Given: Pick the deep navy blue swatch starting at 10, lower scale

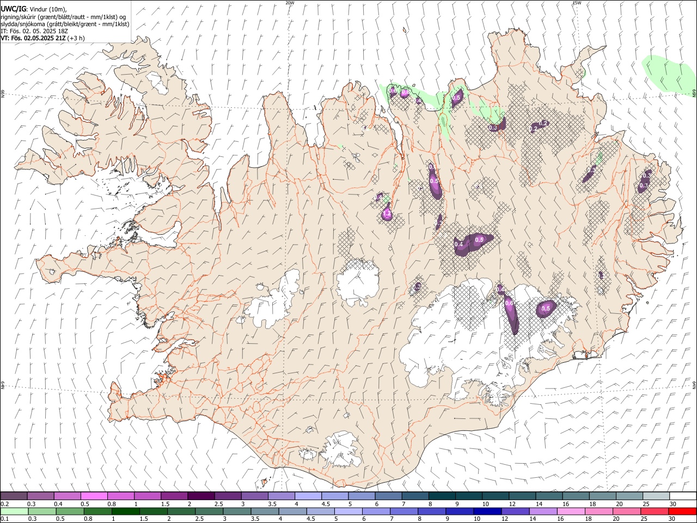Looking at the screenshot, I should (487, 511).
